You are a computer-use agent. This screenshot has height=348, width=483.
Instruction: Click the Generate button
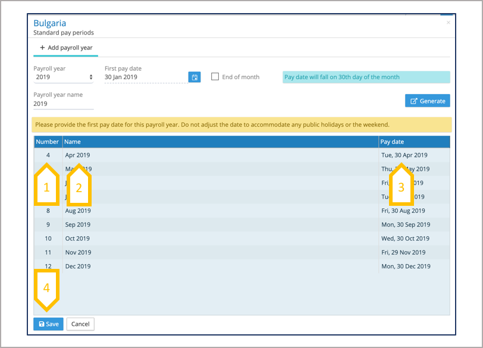(427, 101)
